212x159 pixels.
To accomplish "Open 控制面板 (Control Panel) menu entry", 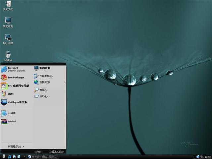I will (x=46, y=76).
